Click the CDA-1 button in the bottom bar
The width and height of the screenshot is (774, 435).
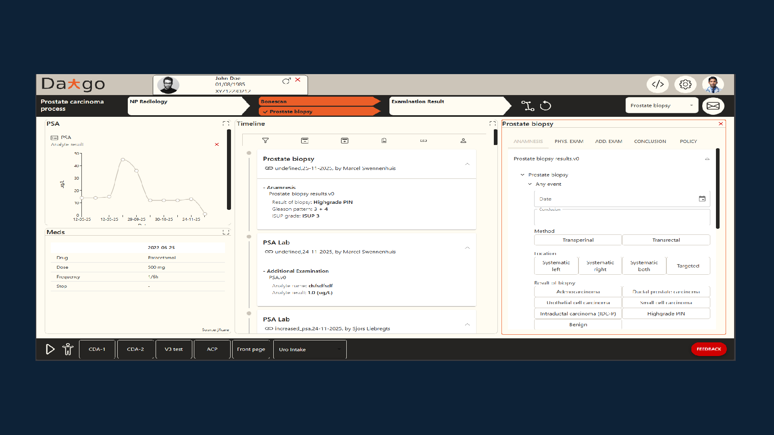pos(97,349)
